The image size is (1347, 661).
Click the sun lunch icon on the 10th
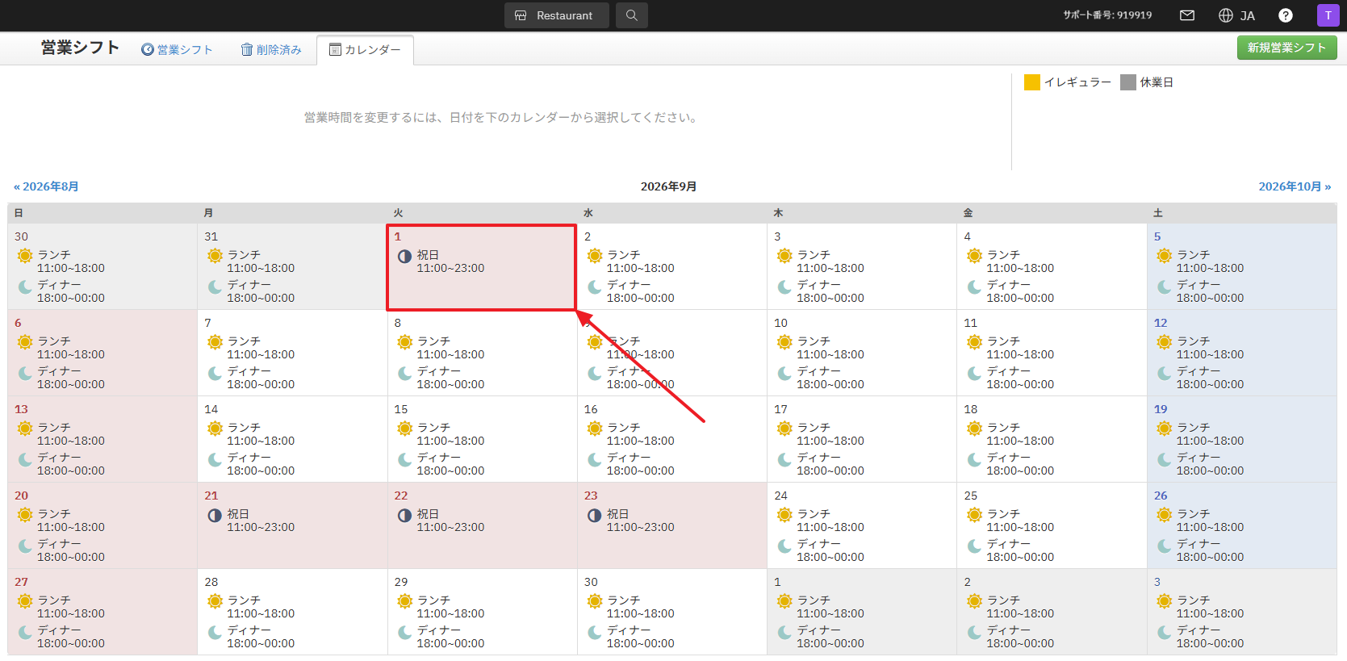784,342
